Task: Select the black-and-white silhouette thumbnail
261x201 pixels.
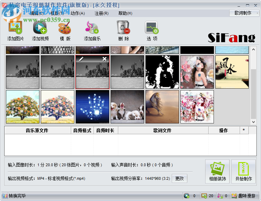Action: [x=162, y=72]
